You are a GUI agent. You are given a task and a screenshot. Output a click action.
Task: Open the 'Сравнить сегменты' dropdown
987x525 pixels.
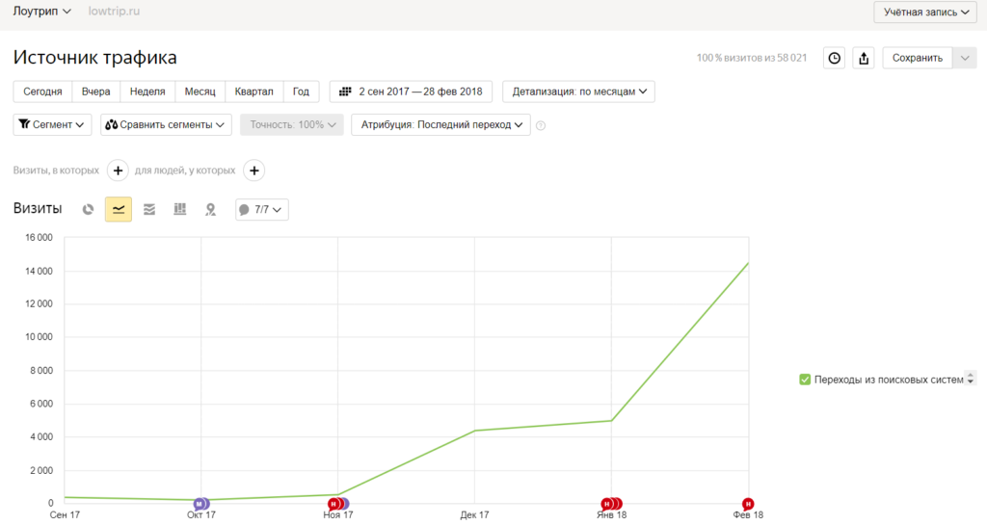click(167, 124)
